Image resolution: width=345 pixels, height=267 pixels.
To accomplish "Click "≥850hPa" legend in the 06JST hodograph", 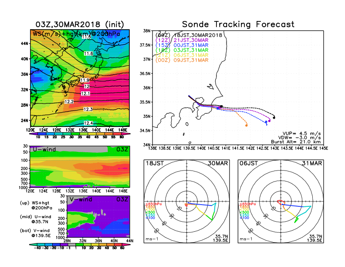I will point(247,204).
